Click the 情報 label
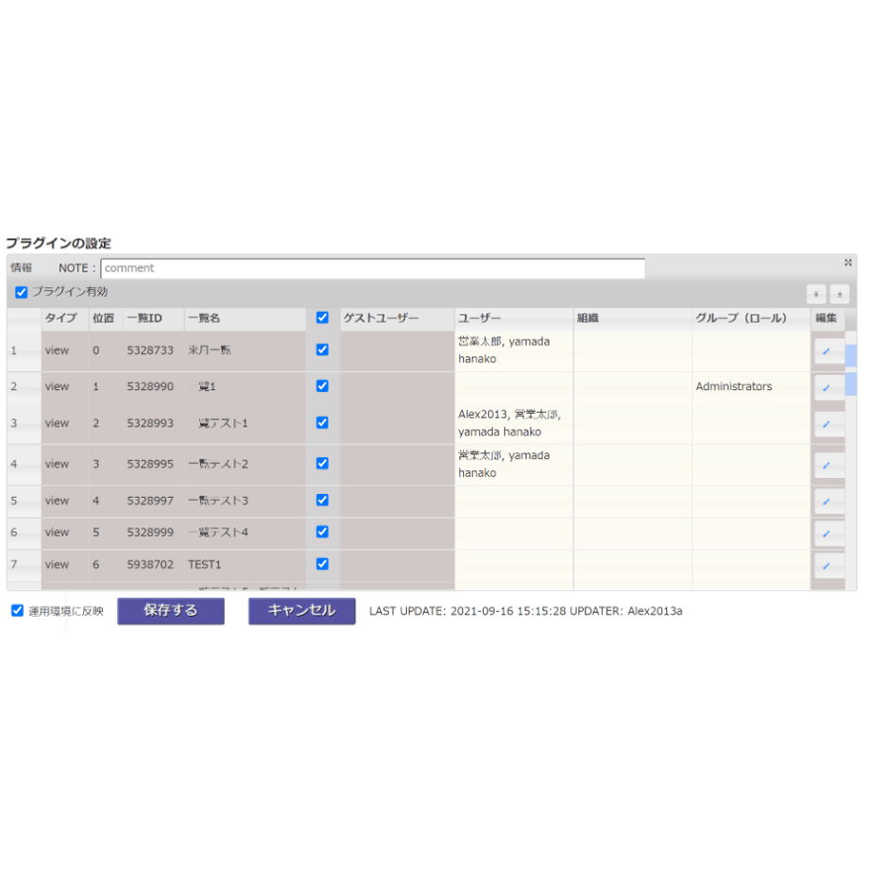This screenshot has height=869, width=869. pyautogui.click(x=21, y=267)
